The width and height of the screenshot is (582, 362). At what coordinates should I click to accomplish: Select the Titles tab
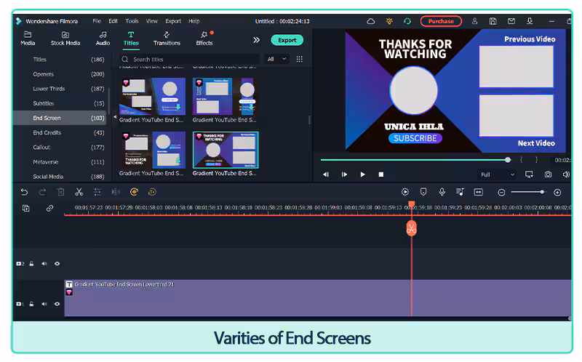[131, 39]
